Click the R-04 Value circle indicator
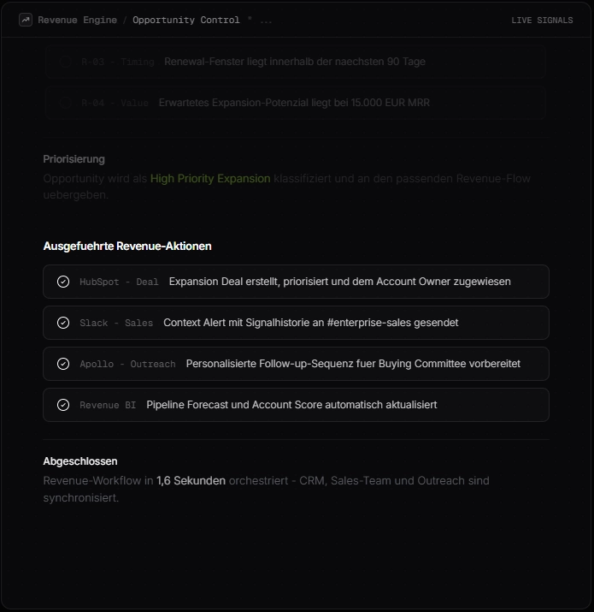 coord(66,103)
